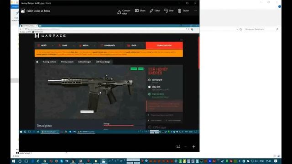Open Task View from the taskbar
The width and height of the screenshot is (292, 164).
26,161
